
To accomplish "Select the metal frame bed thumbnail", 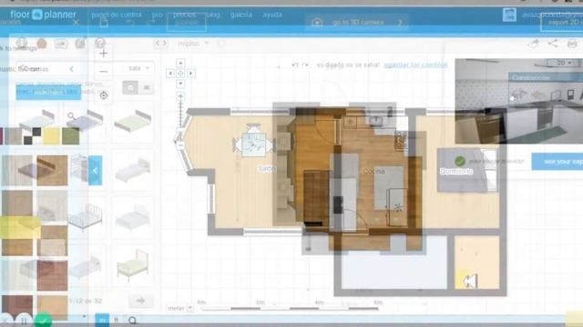I will [x=85, y=217].
